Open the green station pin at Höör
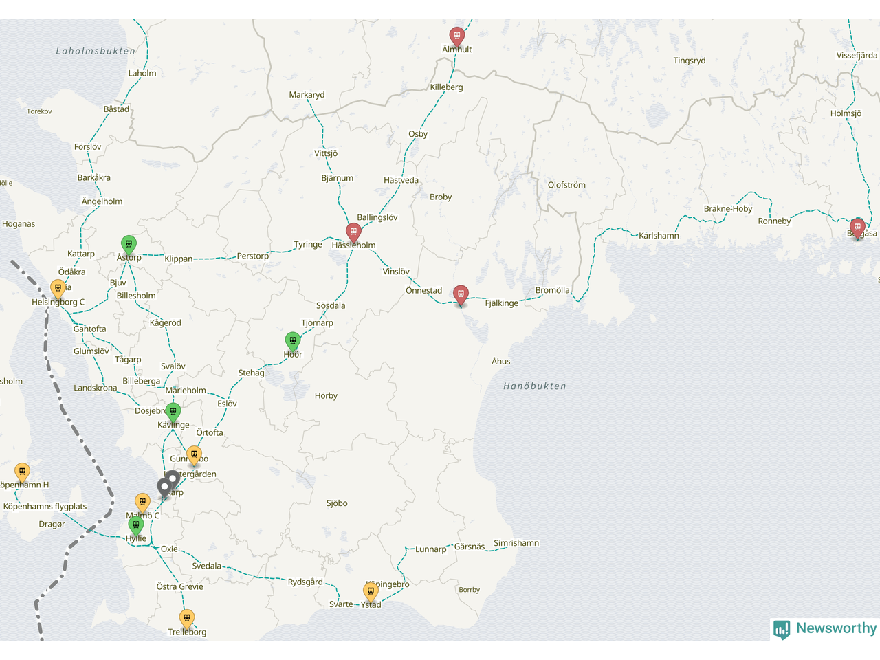Screen dimensions: 880x660 (293, 341)
